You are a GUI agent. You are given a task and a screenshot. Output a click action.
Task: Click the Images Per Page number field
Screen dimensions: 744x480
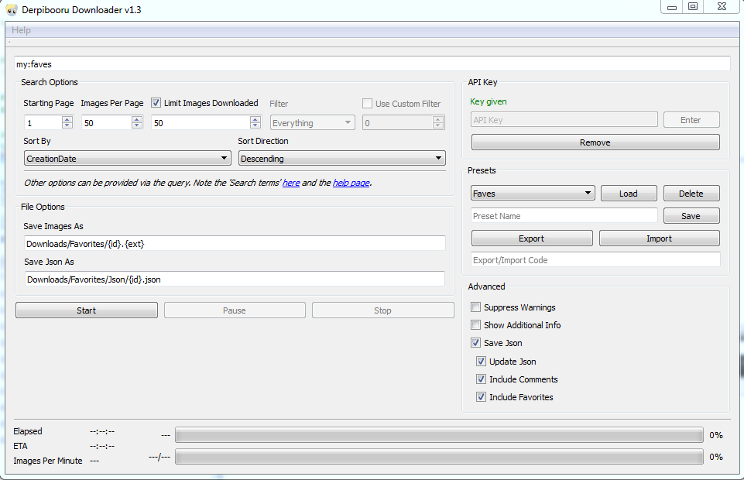(x=107, y=123)
